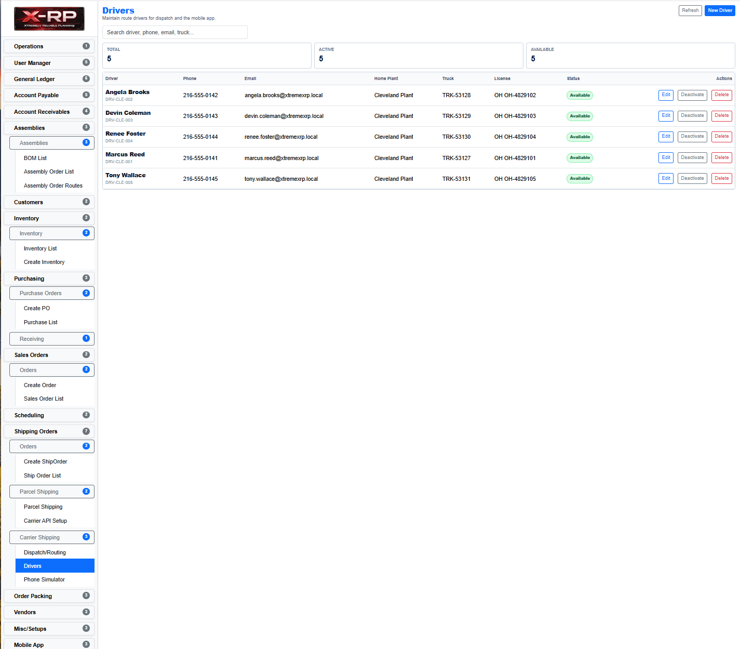
Task: Deactivate Marcus Reed
Action: coord(692,157)
